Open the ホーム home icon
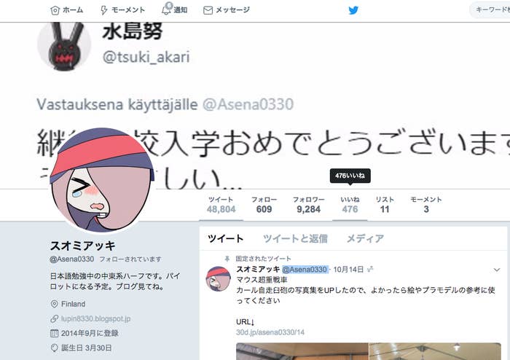This screenshot has width=510, height=360. [55, 10]
